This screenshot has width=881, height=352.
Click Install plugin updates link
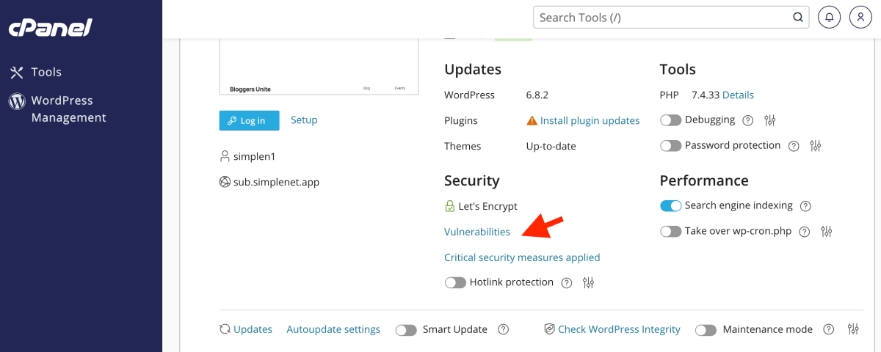pos(590,120)
